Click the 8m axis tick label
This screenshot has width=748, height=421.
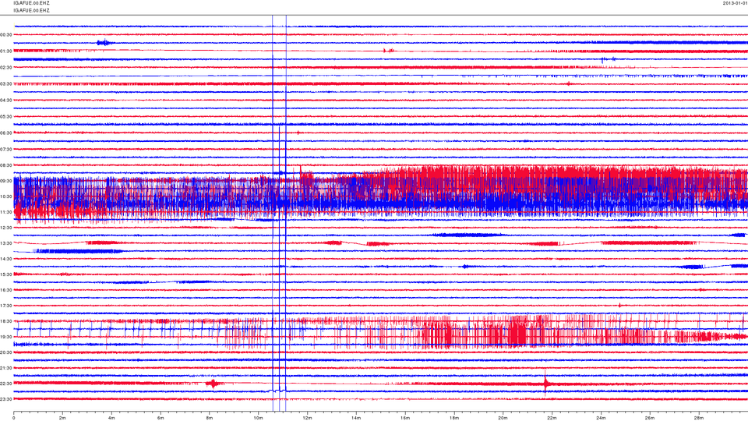click(210, 418)
